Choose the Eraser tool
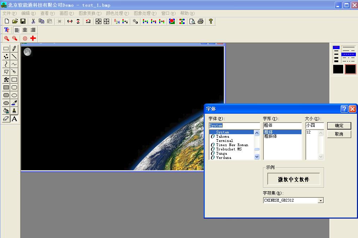 [x=6, y=119]
